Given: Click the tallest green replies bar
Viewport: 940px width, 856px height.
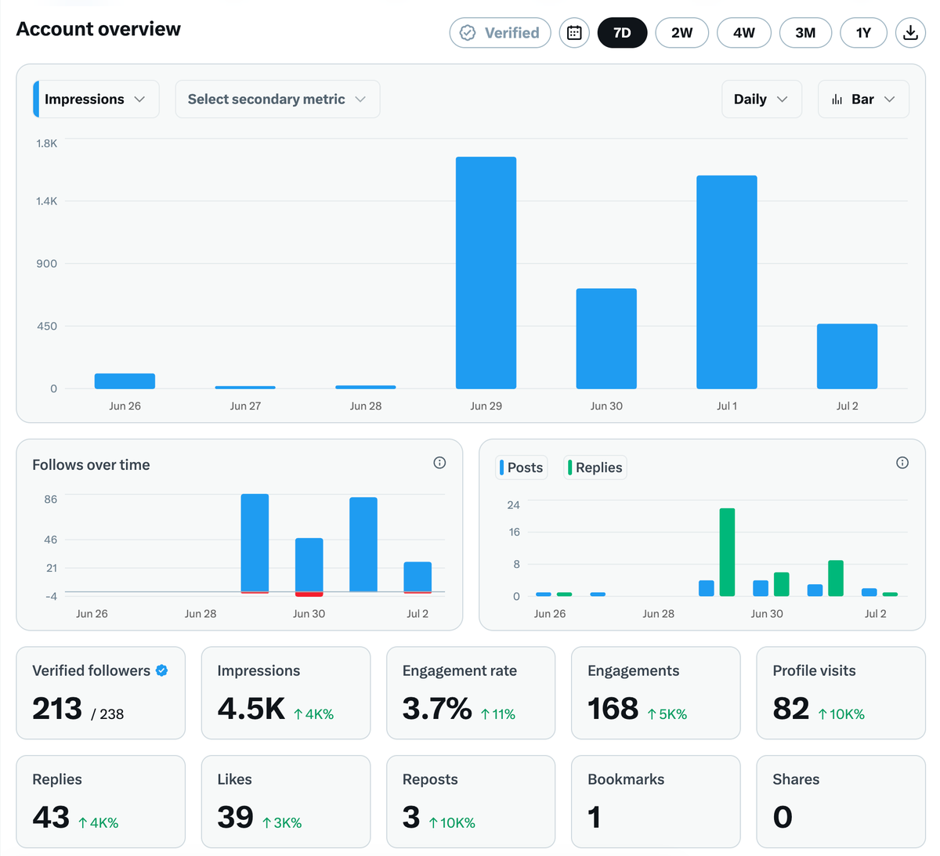Looking at the screenshot, I should [727, 552].
